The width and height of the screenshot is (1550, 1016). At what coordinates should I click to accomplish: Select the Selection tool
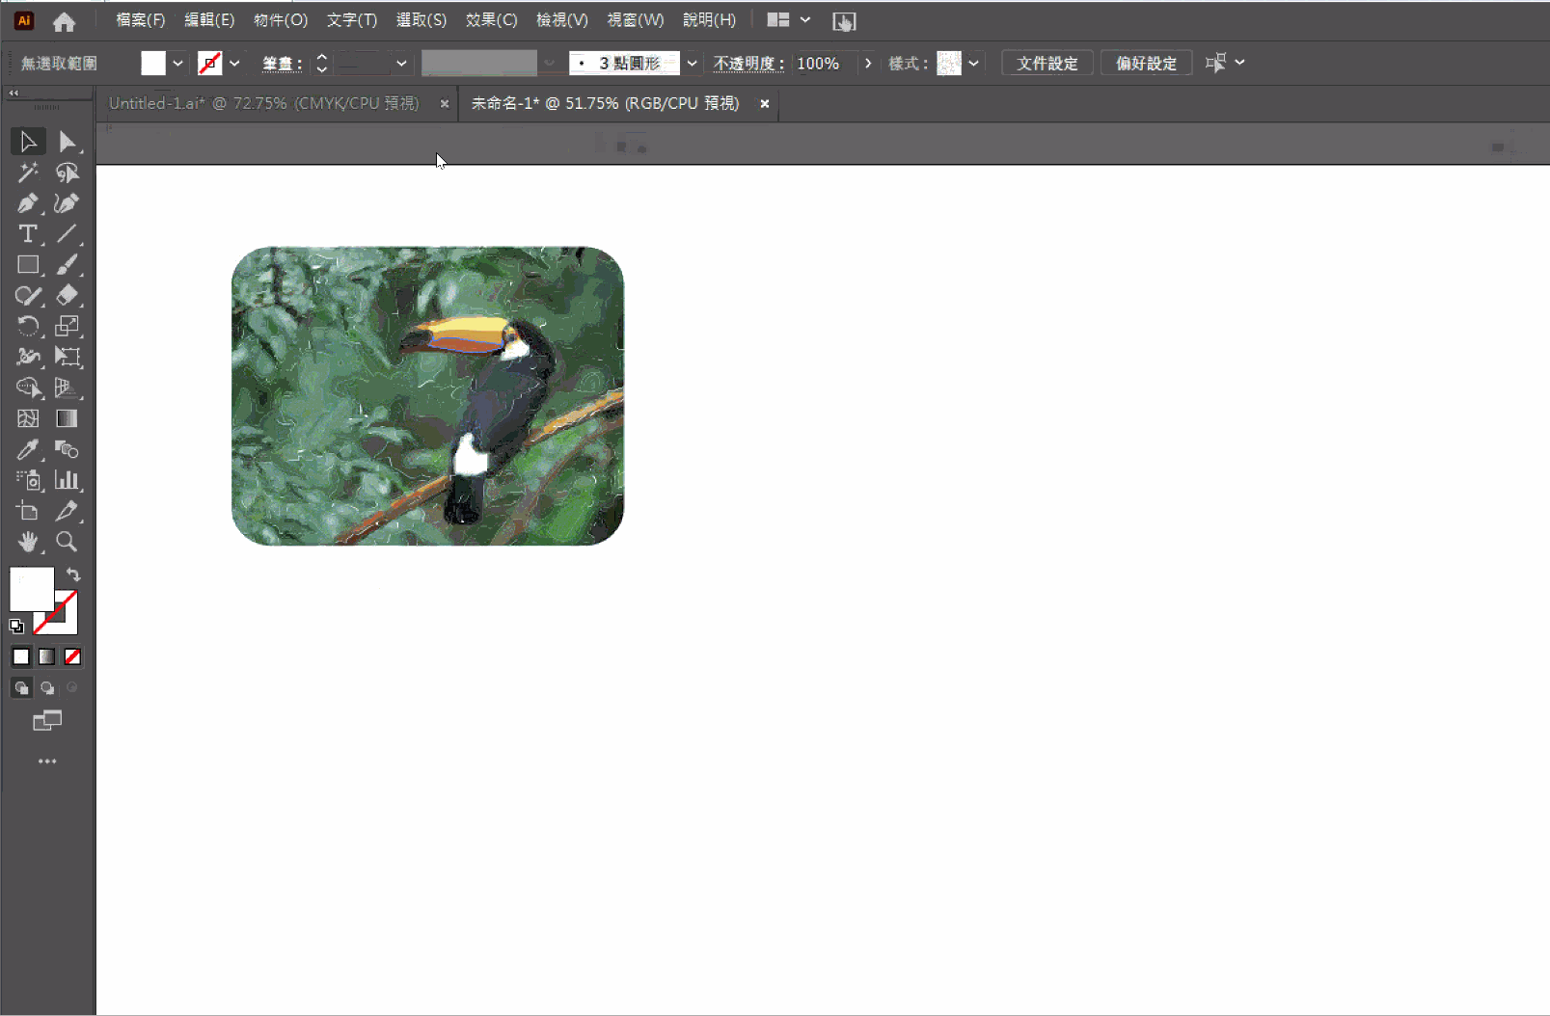tap(27, 141)
